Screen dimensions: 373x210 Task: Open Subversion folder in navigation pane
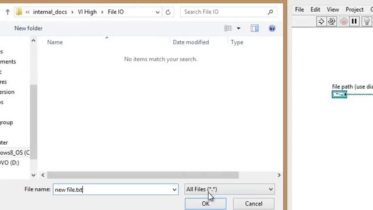click(x=7, y=92)
